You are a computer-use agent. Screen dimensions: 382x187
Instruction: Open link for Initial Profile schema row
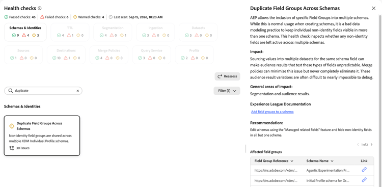(x=364, y=180)
